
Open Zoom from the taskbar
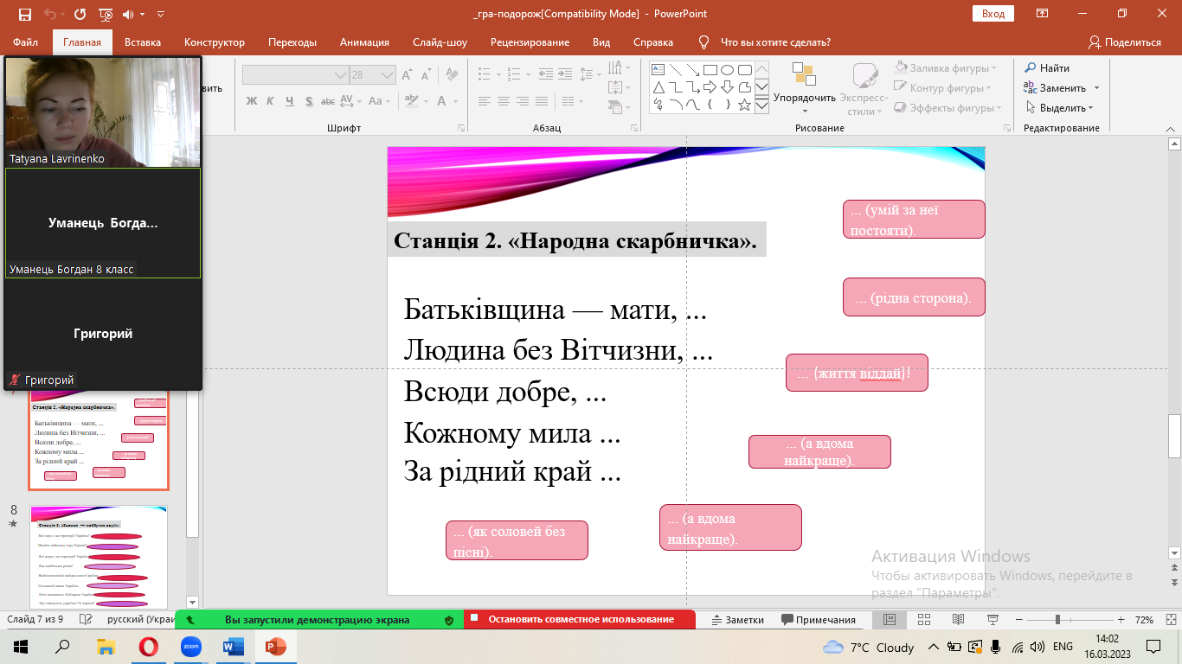(x=190, y=646)
